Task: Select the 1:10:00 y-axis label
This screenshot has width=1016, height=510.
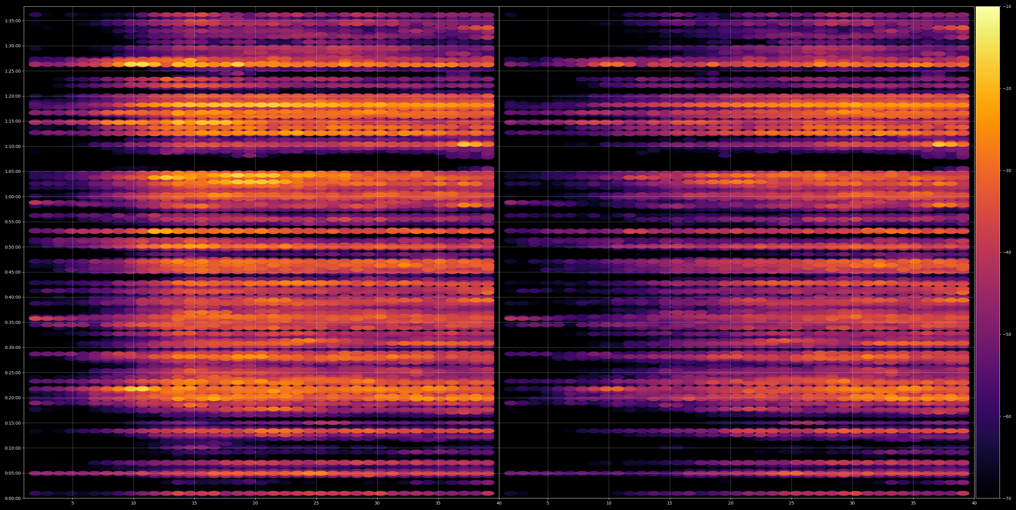Action: point(13,146)
